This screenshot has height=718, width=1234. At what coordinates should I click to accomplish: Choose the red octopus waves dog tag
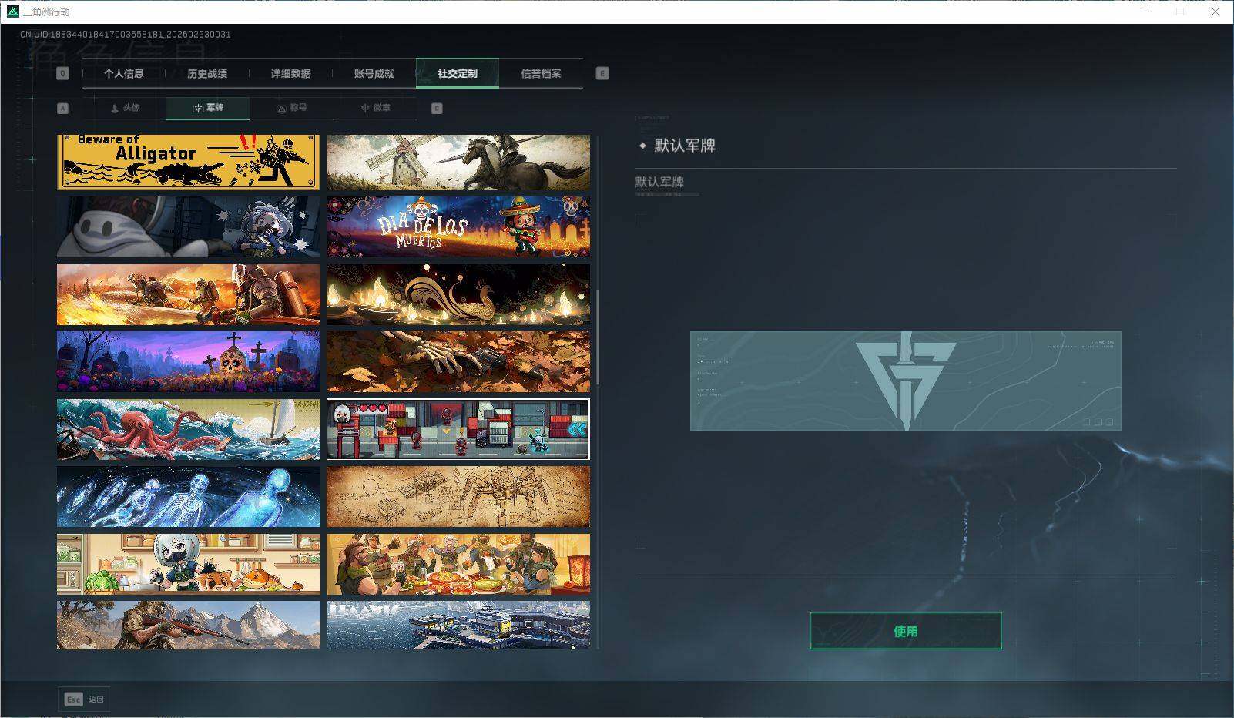pyautogui.click(x=189, y=429)
